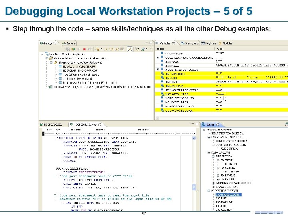Viewport: 288px width, 216px height.
Task: Click the code editor vertical scrollbar
Action: (x=195, y=187)
